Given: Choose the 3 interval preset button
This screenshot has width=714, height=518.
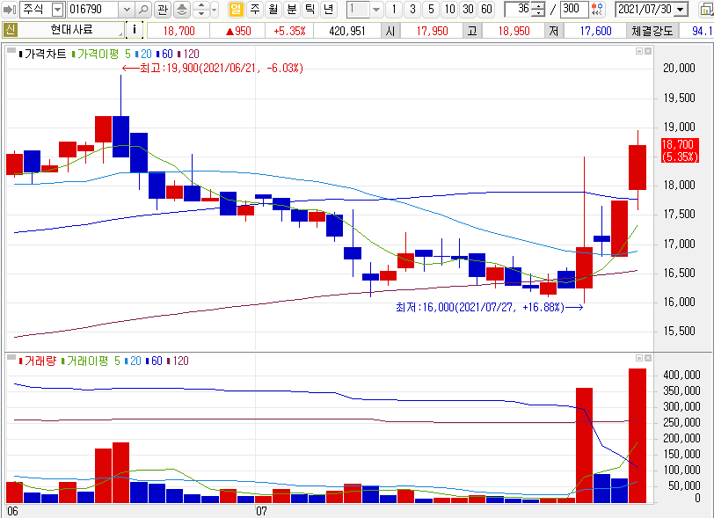Looking at the screenshot, I should tap(412, 9).
